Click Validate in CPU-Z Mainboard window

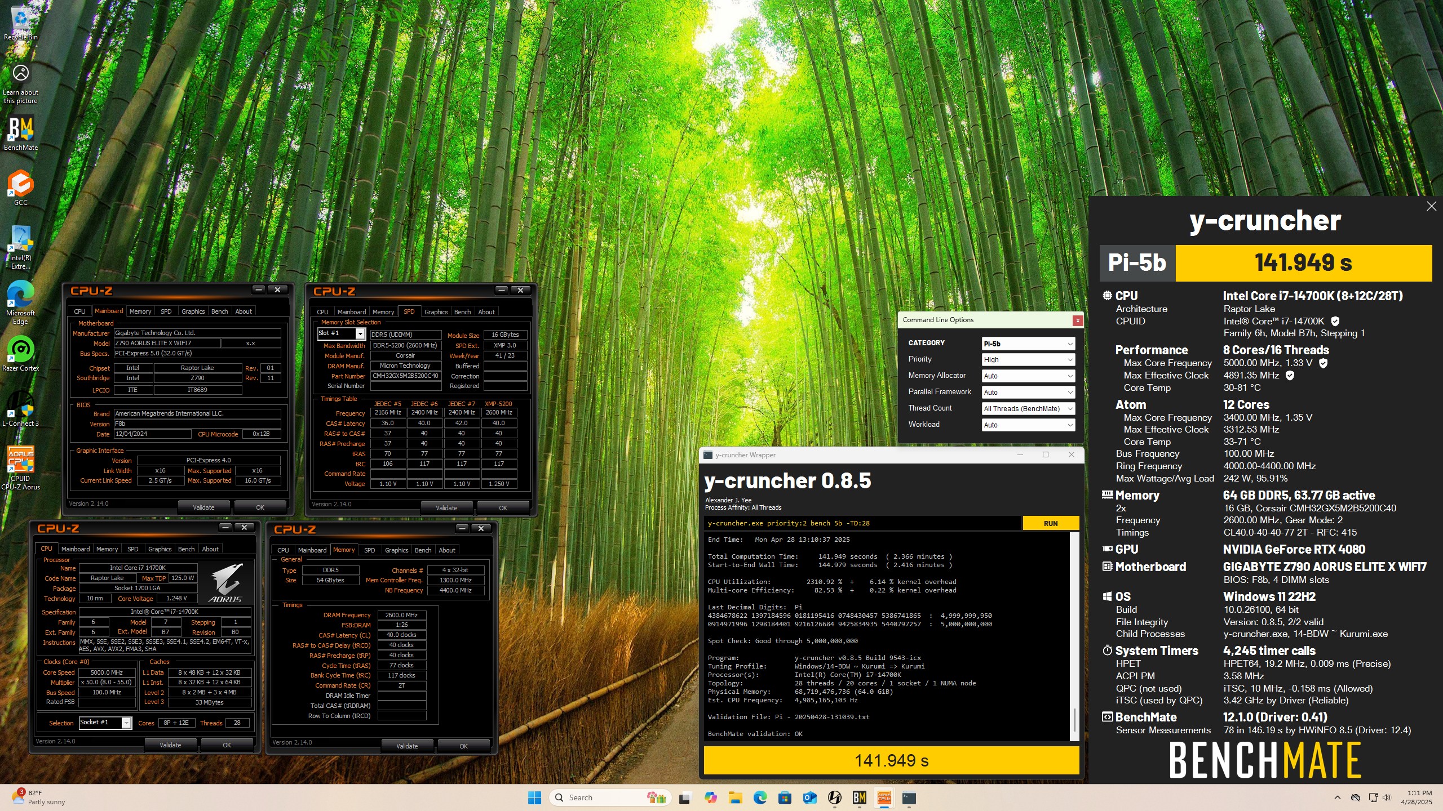point(203,507)
